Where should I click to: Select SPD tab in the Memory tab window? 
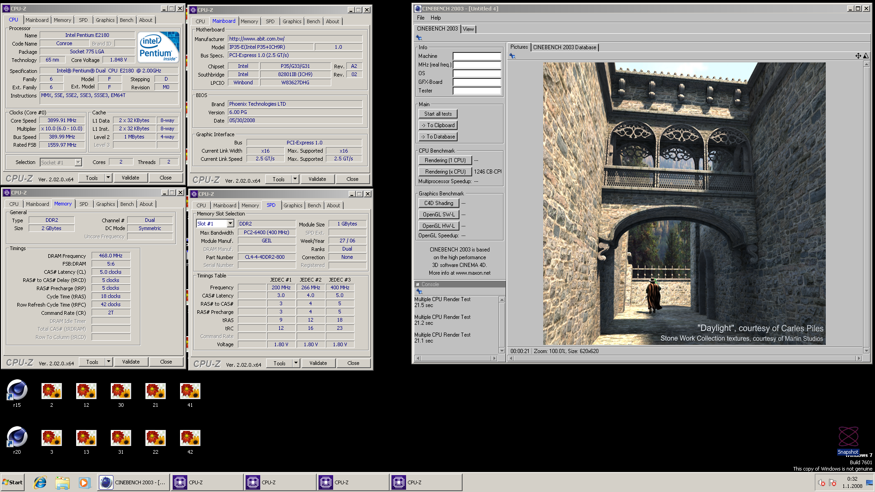84,204
